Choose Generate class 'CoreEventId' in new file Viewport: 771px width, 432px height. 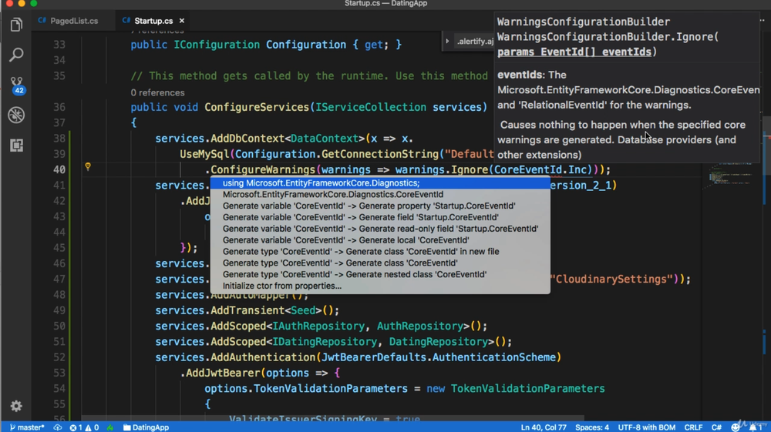click(379, 251)
